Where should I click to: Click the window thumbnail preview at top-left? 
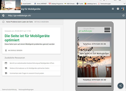10,5
